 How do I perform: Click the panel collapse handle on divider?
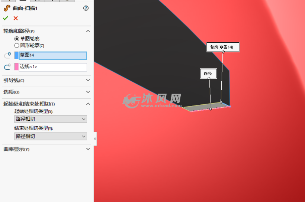pos(95,139)
